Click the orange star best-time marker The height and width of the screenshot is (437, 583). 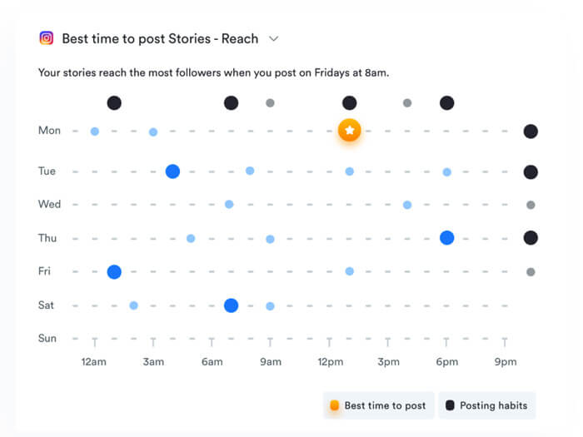coord(350,131)
